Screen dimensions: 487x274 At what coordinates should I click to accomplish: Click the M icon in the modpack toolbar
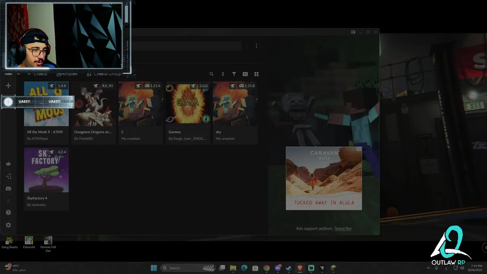pyautogui.click(x=245, y=74)
